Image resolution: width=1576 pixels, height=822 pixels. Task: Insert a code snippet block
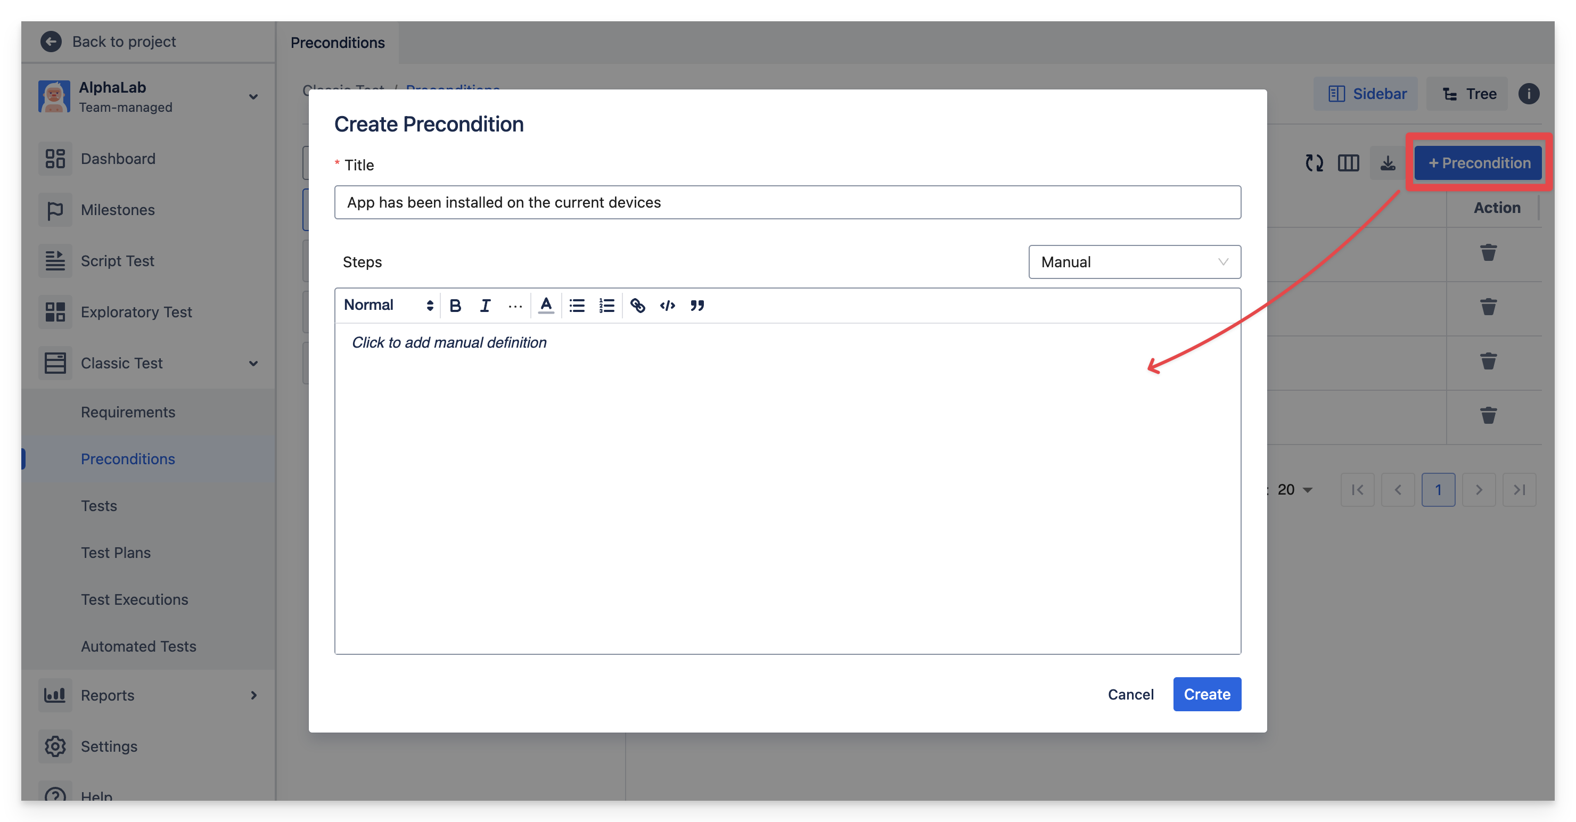[x=668, y=305]
